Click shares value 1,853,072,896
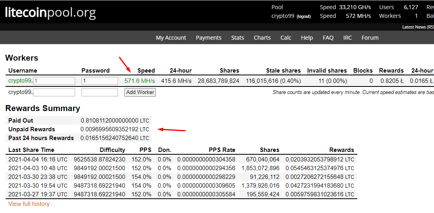This screenshot has height=213, width=434. pyautogui.click(x=260, y=168)
